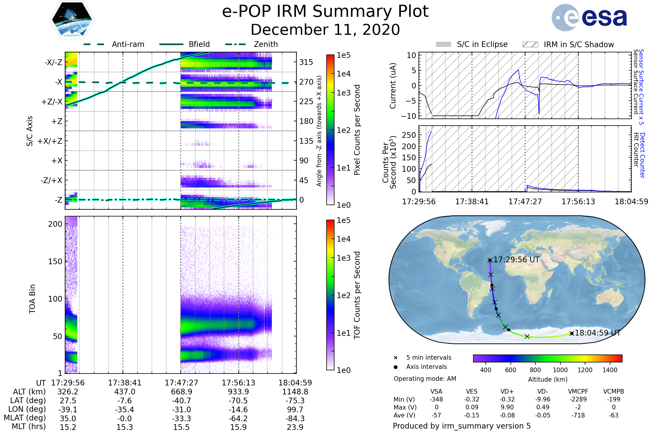This screenshot has height=434, width=651.
Task: Click the 17:47:27 UT tick label under TOA plot
Action: [x=181, y=383]
